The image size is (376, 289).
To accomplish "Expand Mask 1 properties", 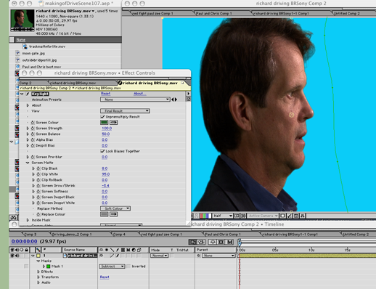I will [44, 266].
